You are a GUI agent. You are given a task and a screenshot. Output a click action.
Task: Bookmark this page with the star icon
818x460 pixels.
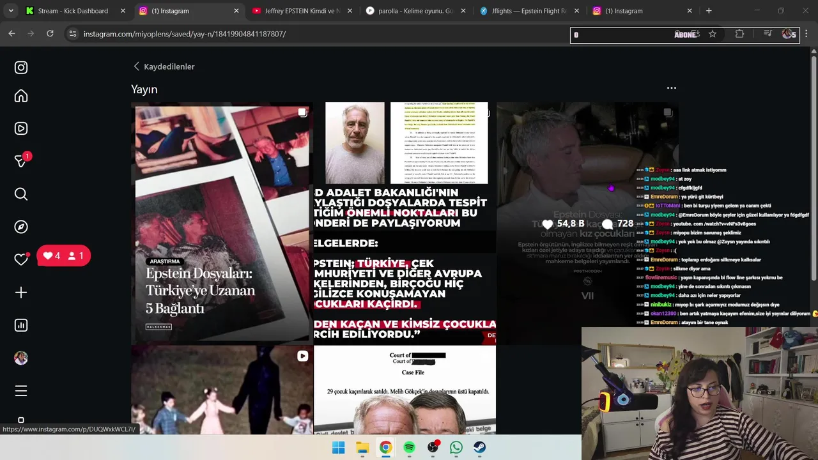tap(713, 34)
